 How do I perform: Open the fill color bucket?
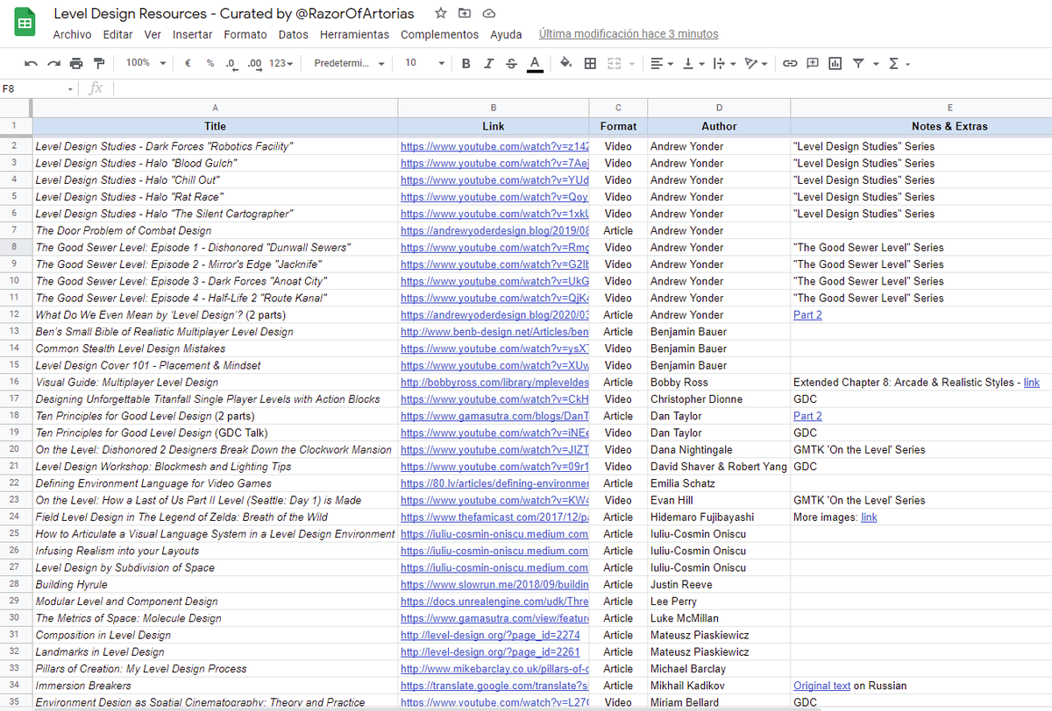coord(565,63)
